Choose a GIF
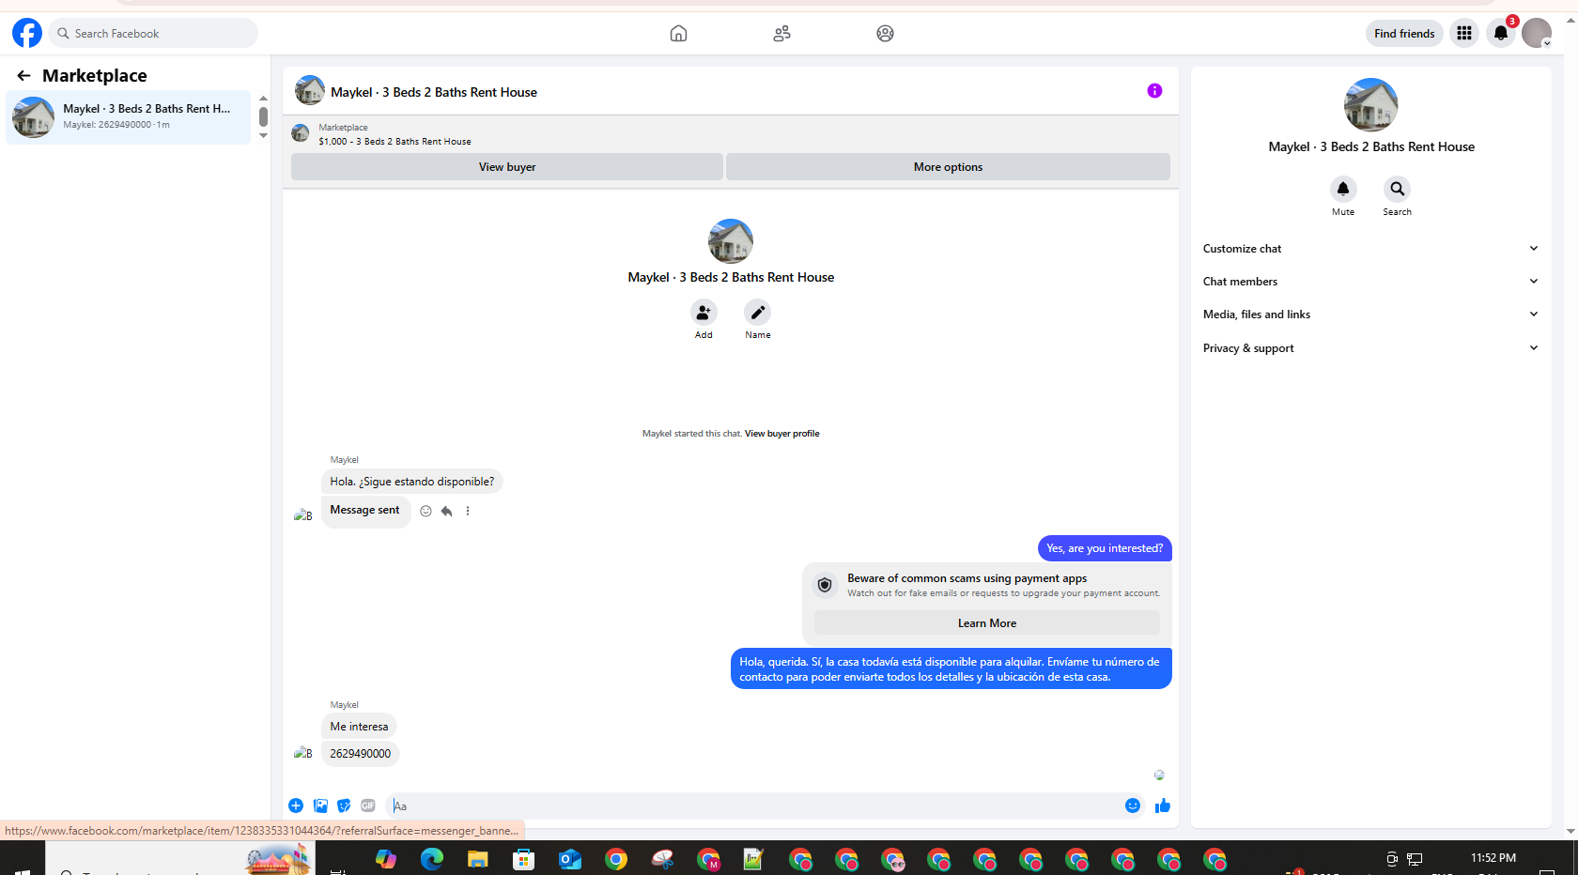1578x875 pixels. (368, 806)
